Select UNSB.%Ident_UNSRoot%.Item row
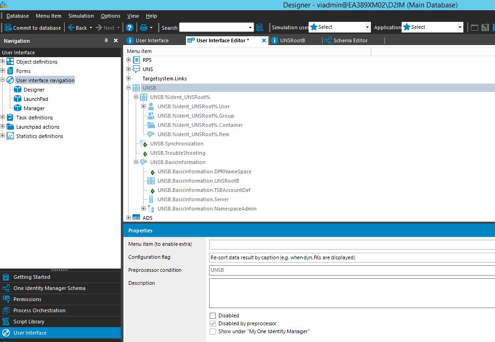Viewport: 495px width, 342px height. 193,134
